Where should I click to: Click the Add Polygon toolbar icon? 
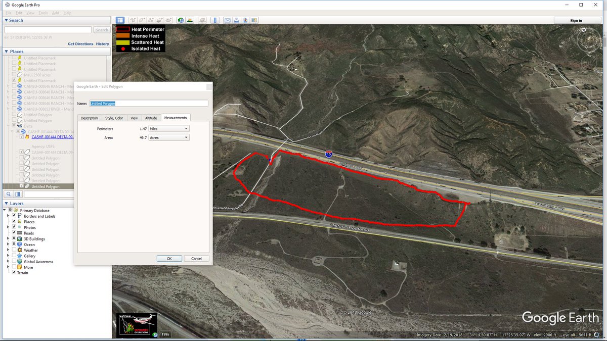pos(142,20)
